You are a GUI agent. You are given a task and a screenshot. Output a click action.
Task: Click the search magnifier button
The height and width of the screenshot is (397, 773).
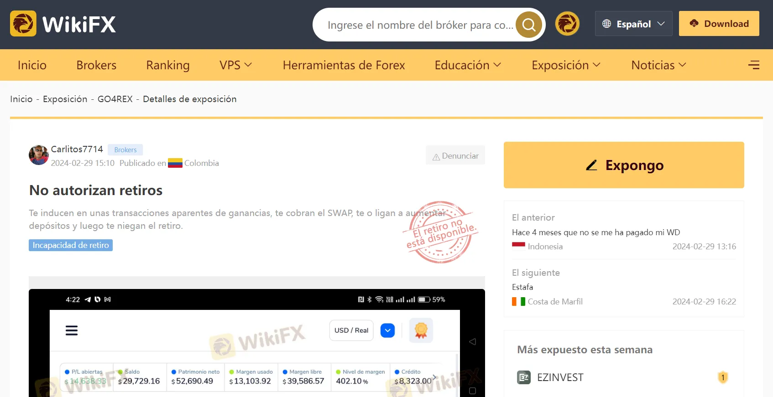(x=529, y=24)
